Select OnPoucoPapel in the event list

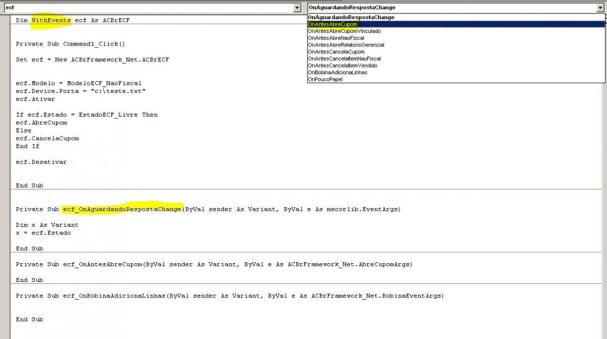(456, 79)
